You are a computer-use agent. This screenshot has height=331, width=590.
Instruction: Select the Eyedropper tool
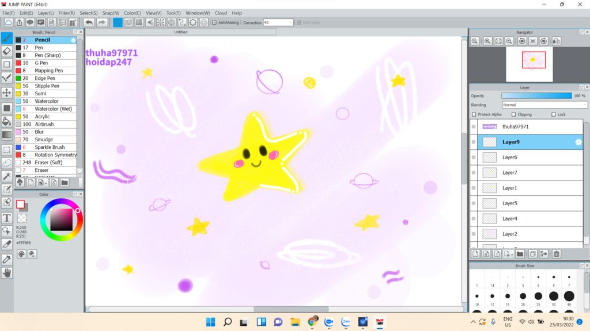(7, 259)
